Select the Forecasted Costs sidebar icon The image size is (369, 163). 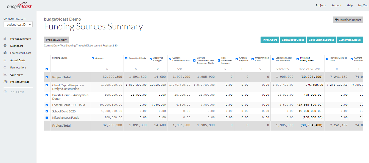pyautogui.click(x=5, y=53)
